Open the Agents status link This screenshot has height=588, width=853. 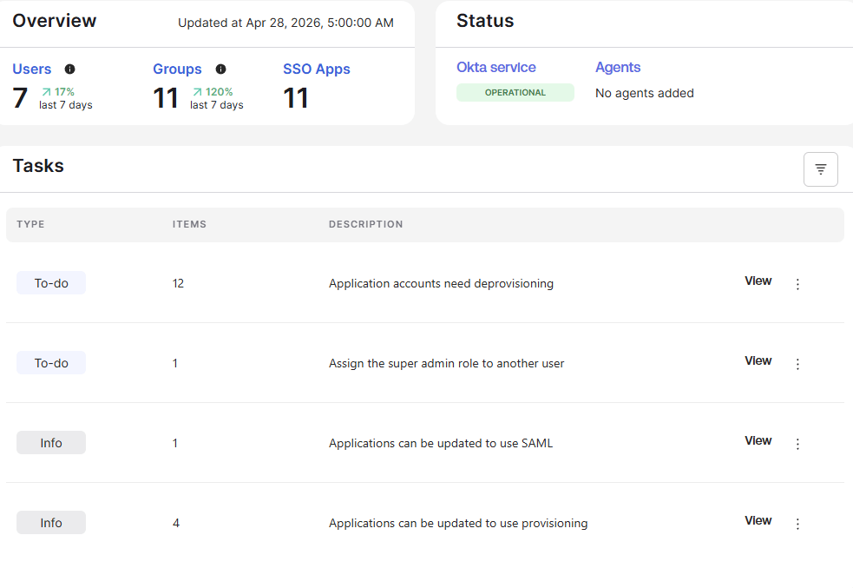pyautogui.click(x=618, y=68)
